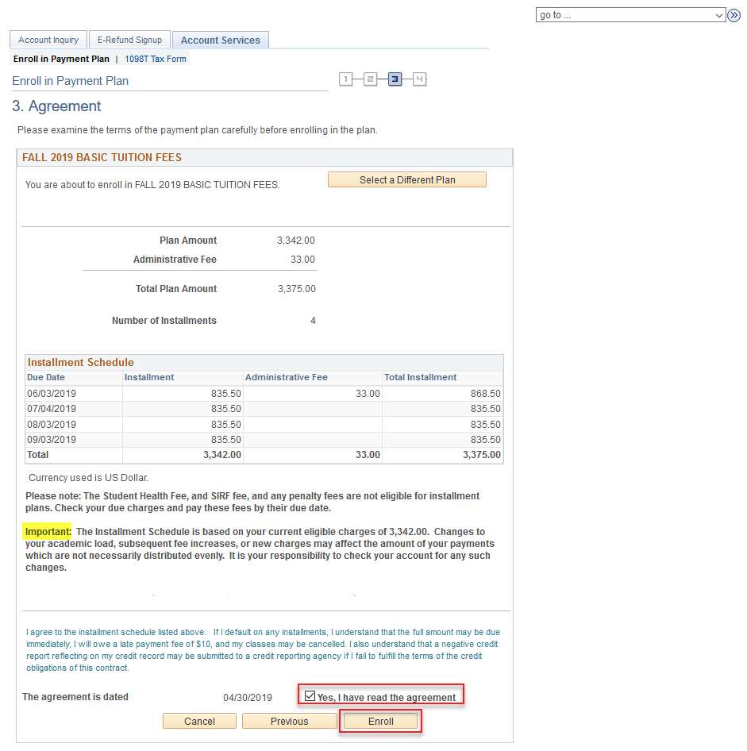
Task: Select step 1 in progress indicator
Action: click(x=345, y=79)
